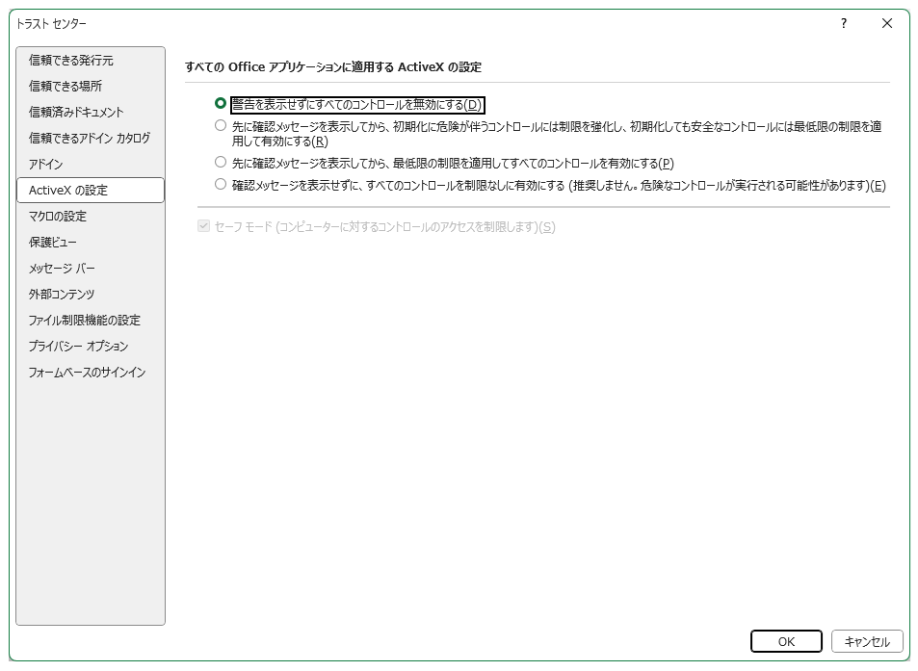
Task: Select 最低限の制限を適用 radio option (P)
Action: tap(221, 163)
